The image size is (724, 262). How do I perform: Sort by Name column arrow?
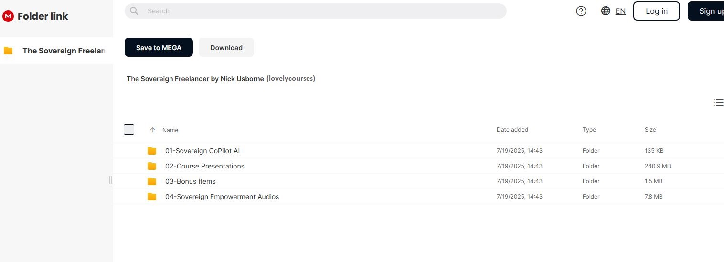pos(153,130)
